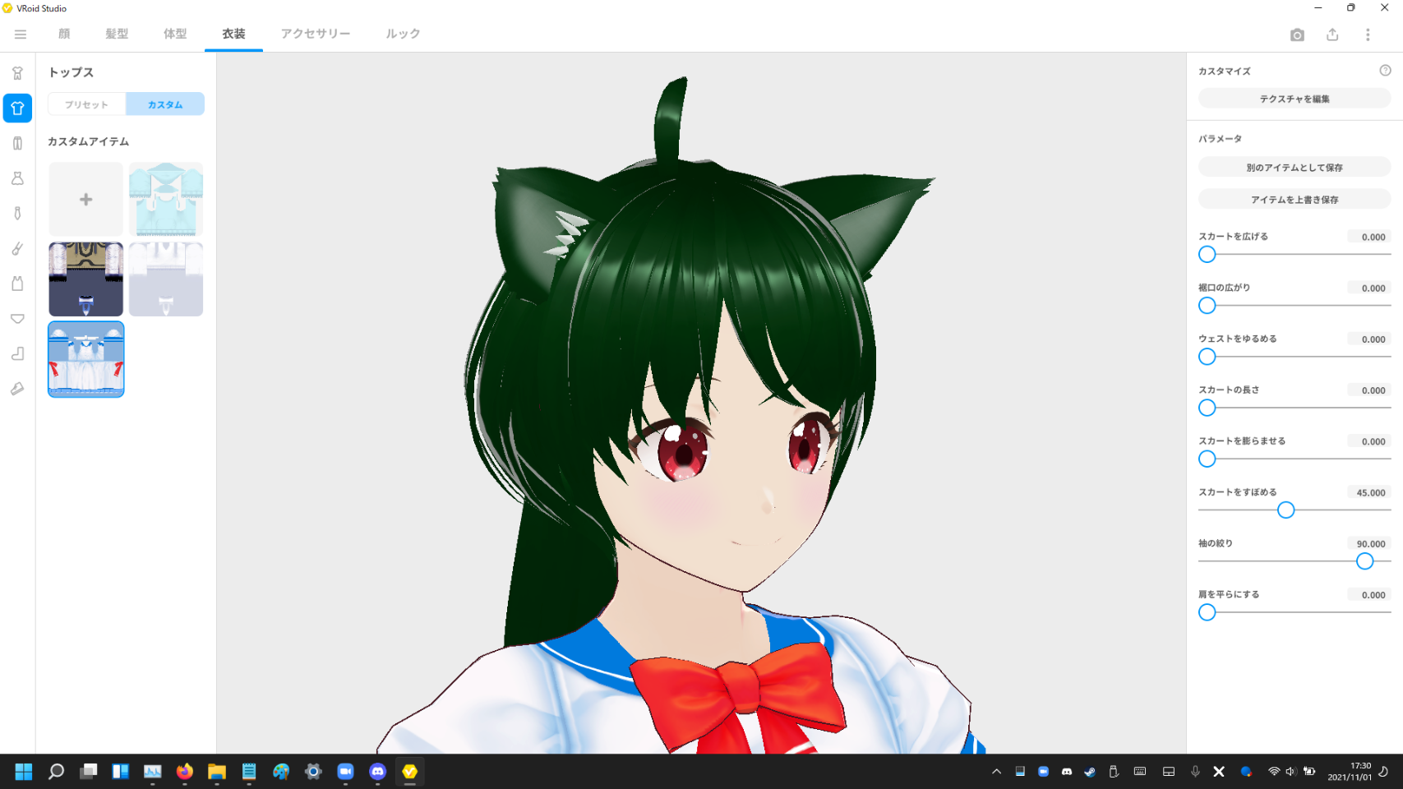The image size is (1403, 789).
Task: Select the pale white-gray top thumbnail
Action: (166, 279)
